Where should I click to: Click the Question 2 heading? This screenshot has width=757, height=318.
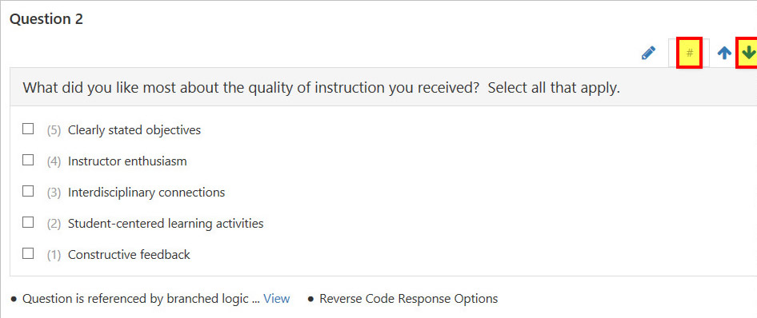pos(46,19)
